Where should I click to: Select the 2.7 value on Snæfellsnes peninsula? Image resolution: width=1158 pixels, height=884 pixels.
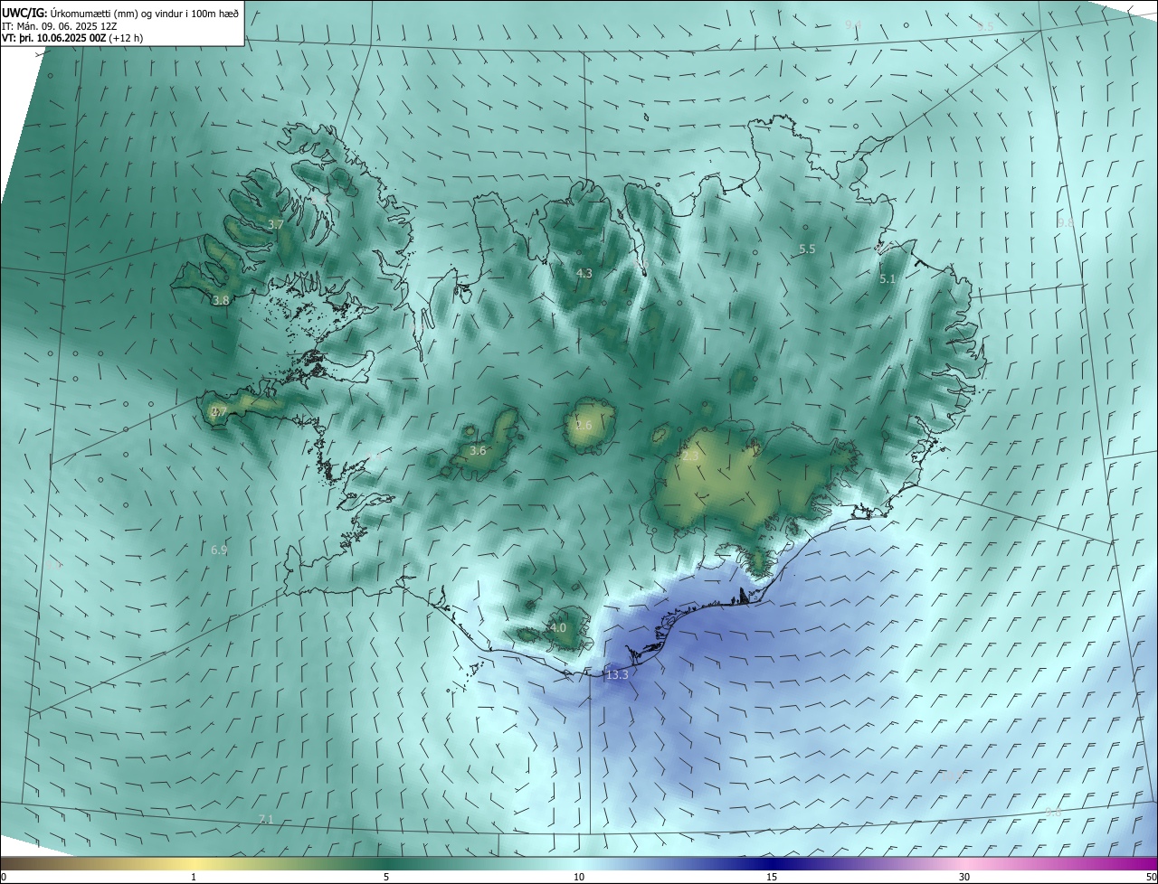(219, 411)
